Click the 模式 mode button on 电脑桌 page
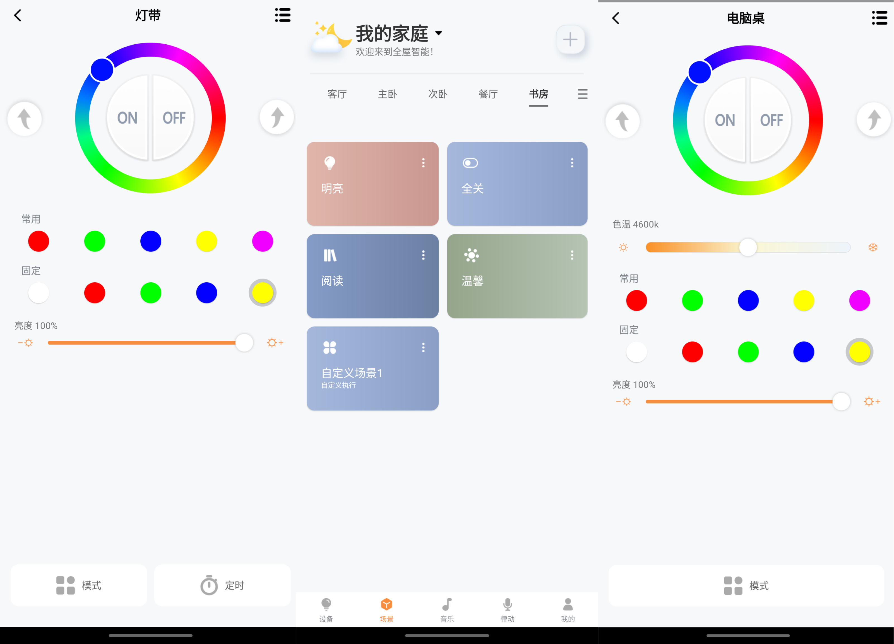The height and width of the screenshot is (644, 894). pyautogui.click(x=747, y=586)
